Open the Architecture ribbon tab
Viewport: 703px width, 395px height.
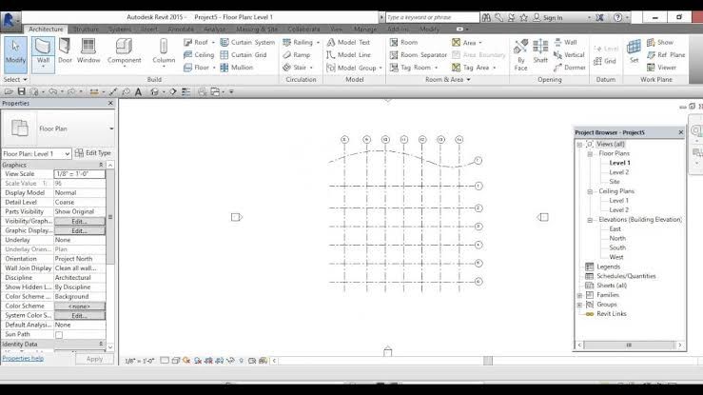(46, 30)
